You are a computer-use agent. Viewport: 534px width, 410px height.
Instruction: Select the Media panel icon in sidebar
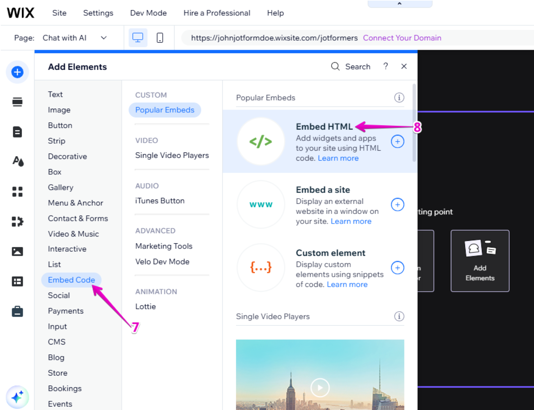(x=17, y=251)
